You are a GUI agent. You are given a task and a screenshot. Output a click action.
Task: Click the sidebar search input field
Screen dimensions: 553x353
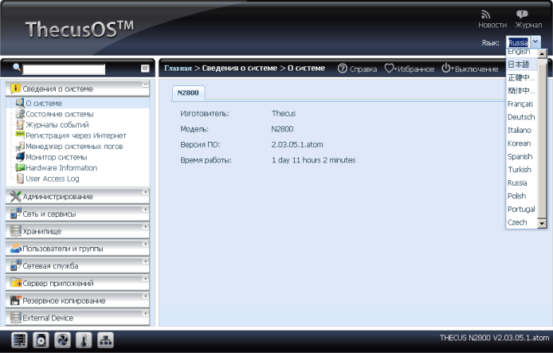[x=64, y=69]
